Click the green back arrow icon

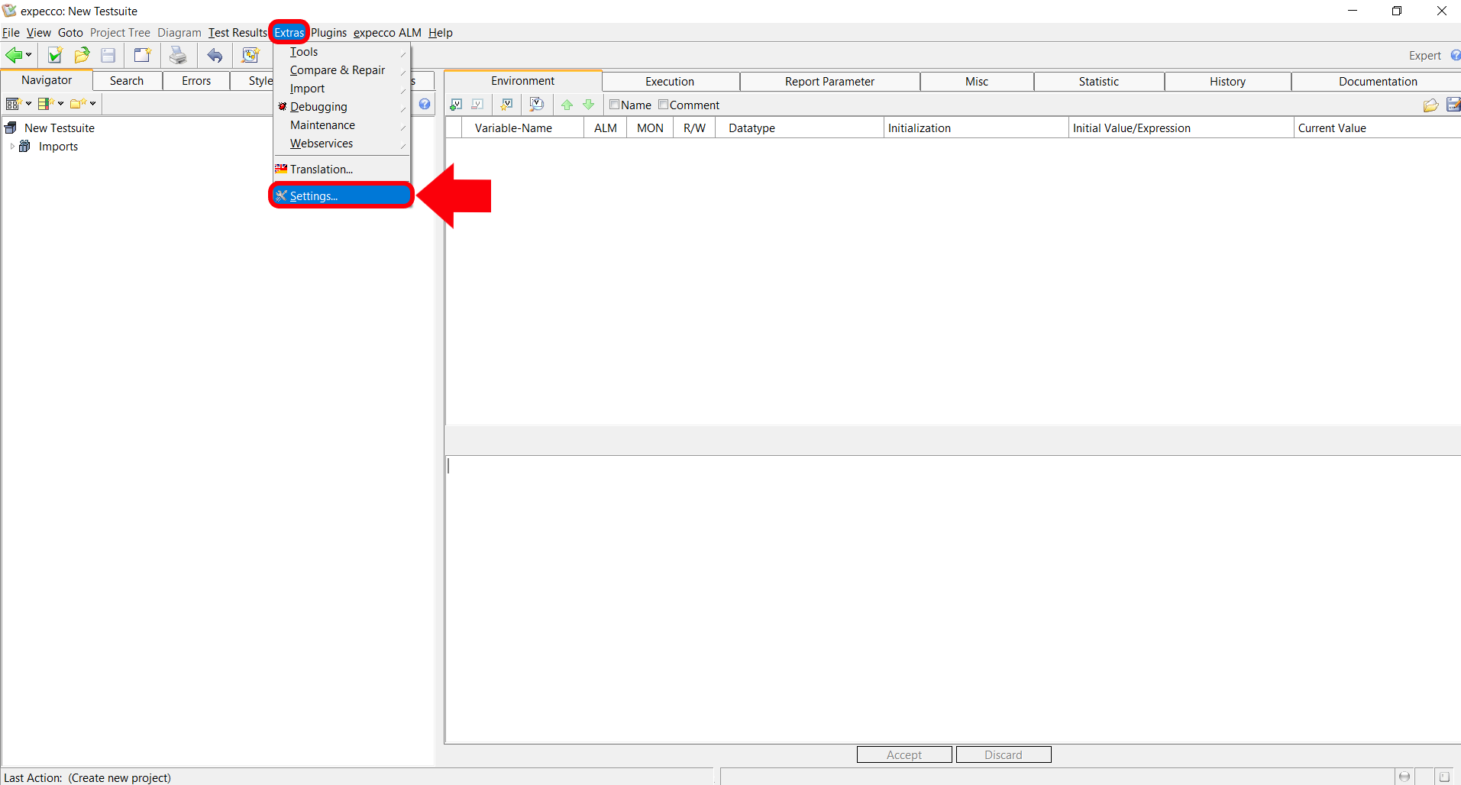pos(14,55)
